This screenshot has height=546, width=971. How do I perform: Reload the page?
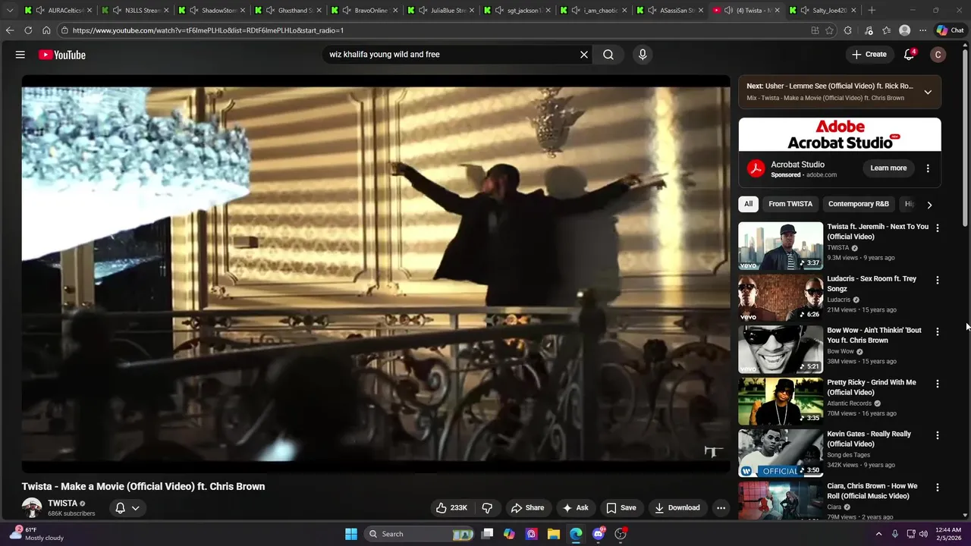coord(28,30)
